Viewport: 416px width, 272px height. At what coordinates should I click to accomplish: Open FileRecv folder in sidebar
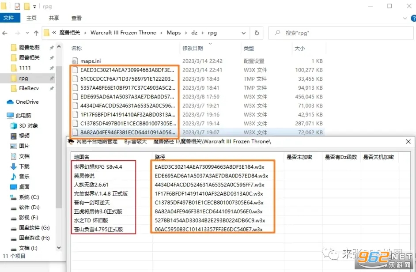(x=29, y=88)
